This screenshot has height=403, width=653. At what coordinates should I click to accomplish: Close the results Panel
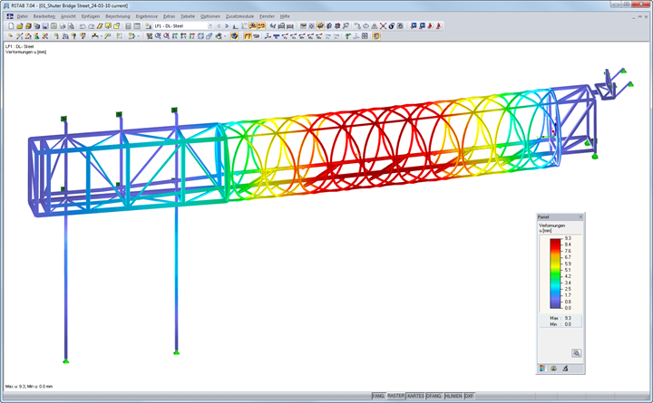tap(580, 217)
